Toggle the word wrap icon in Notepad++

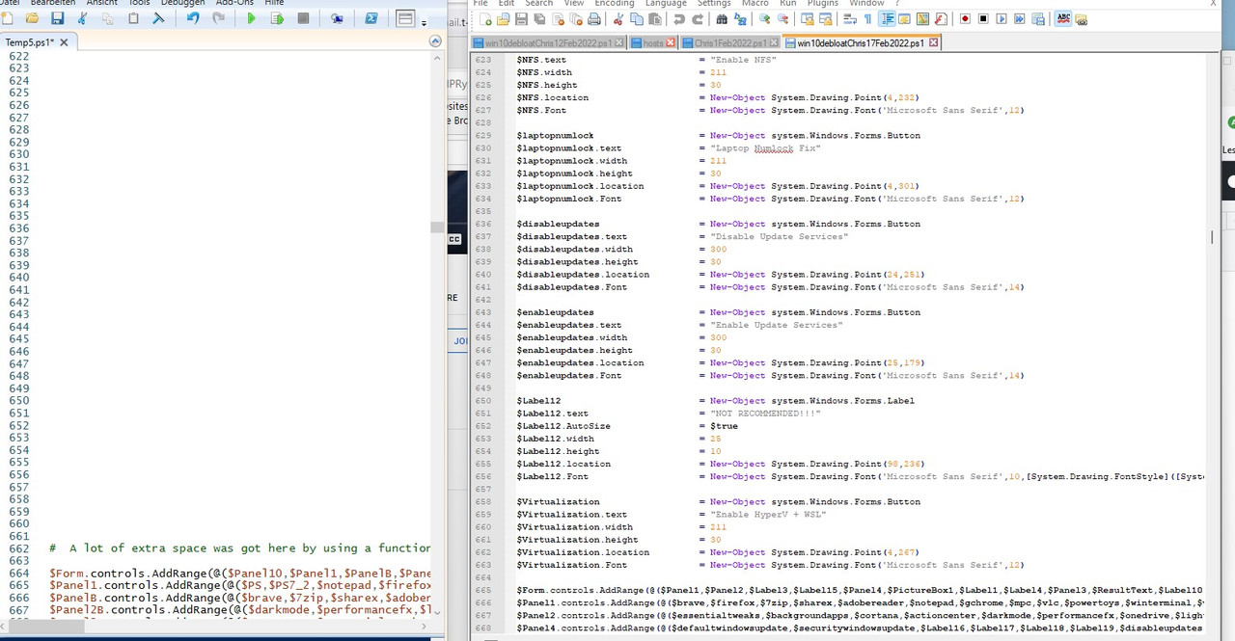[850, 19]
